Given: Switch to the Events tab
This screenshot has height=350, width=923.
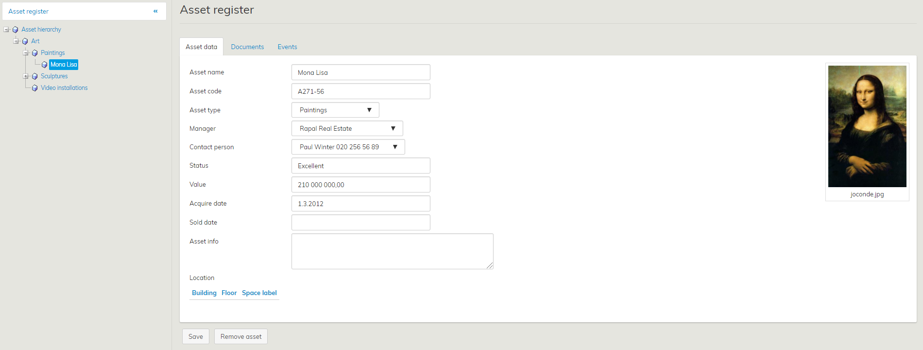Looking at the screenshot, I should click(287, 47).
